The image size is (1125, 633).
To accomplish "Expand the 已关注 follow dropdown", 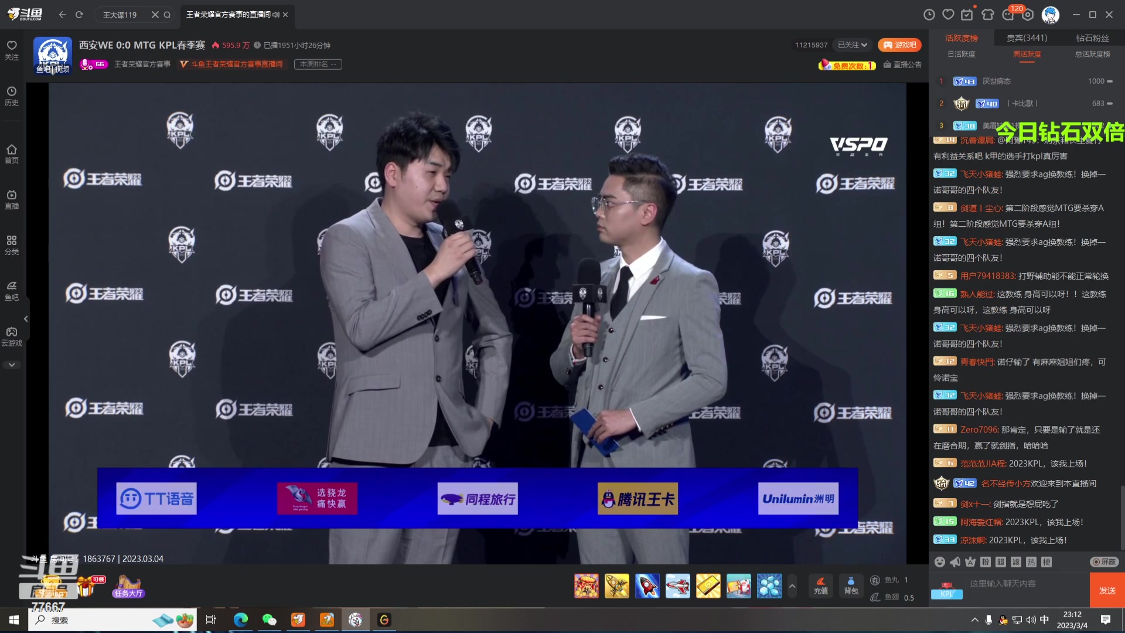I will click(x=853, y=45).
